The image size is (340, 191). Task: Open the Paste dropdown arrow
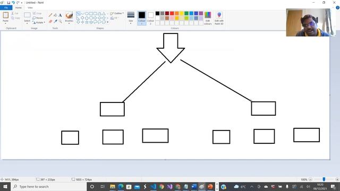[x=6, y=23]
